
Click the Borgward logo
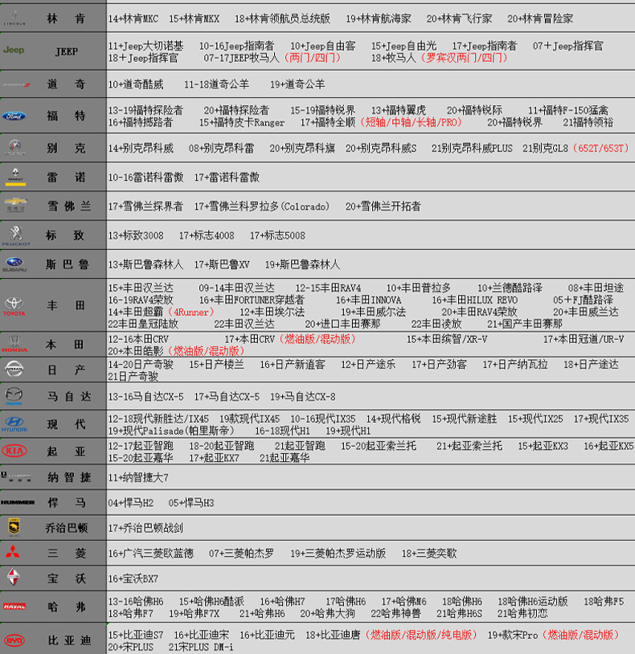pos(14,578)
